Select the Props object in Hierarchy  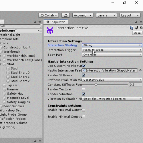(4, 43)
